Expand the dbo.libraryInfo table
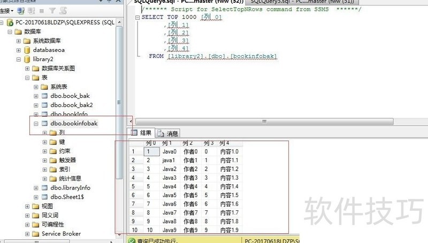Screen dimensions: 428x243 pyautogui.click(x=36, y=188)
